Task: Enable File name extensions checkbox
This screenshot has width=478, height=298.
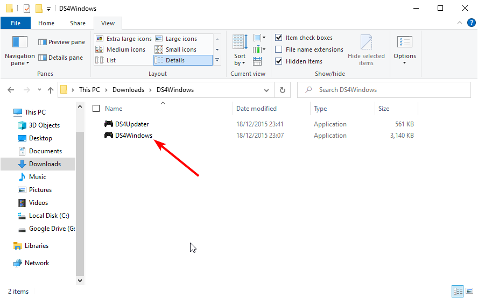Action: (x=279, y=49)
